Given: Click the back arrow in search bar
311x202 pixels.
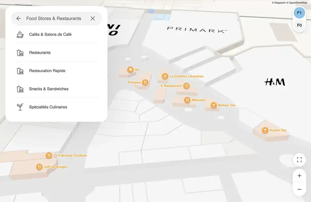Looking at the screenshot, I should click(19, 19).
